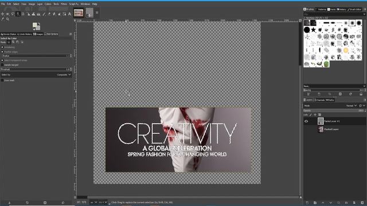The height and width of the screenshot is (206, 367).
Task: Open the brush preset Basic dropdown
Action: coord(334,86)
